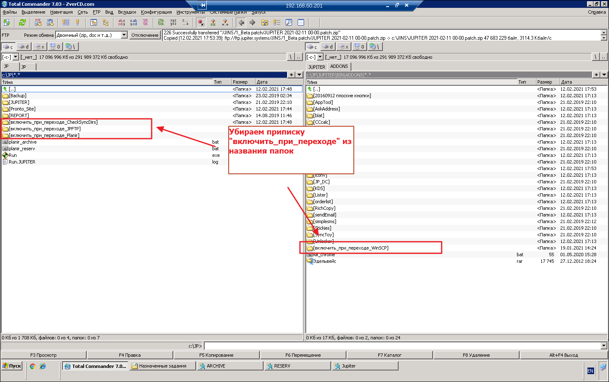The width and height of the screenshot is (609, 382).
Task: Select drive d in left panel
Action: (x=24, y=47)
